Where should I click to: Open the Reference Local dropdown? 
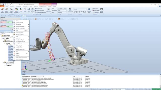click(x=10, y=19)
